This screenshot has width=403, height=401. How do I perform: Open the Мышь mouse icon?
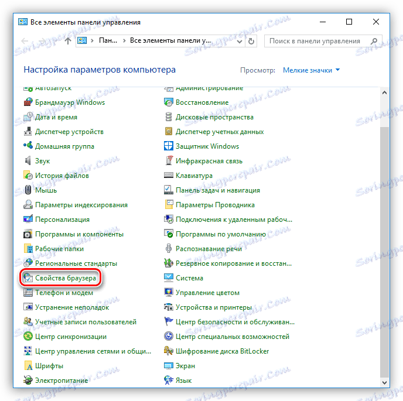coord(28,190)
